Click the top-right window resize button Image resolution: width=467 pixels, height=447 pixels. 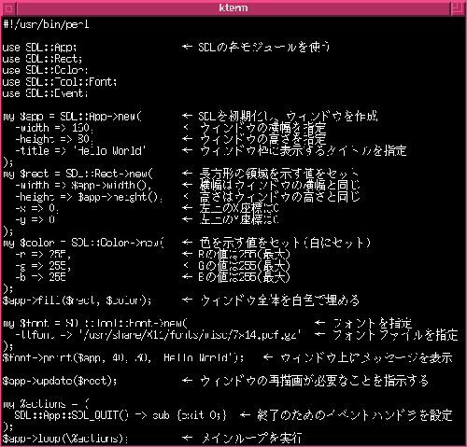[458, 8]
